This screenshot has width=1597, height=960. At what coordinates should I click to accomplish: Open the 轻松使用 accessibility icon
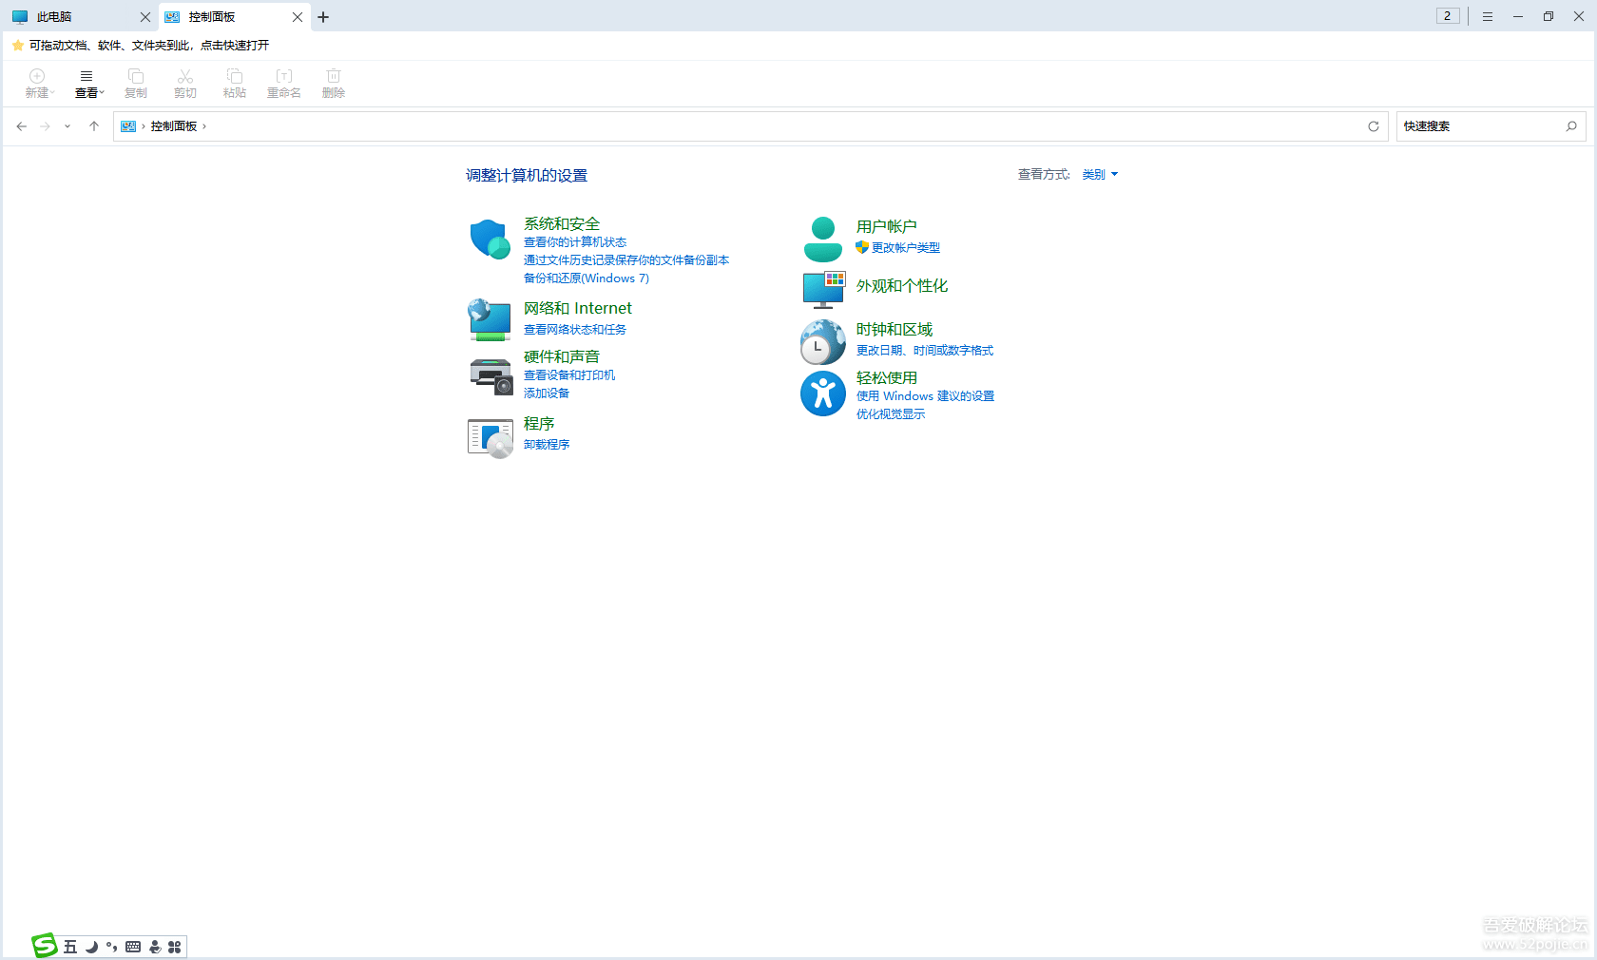click(823, 394)
